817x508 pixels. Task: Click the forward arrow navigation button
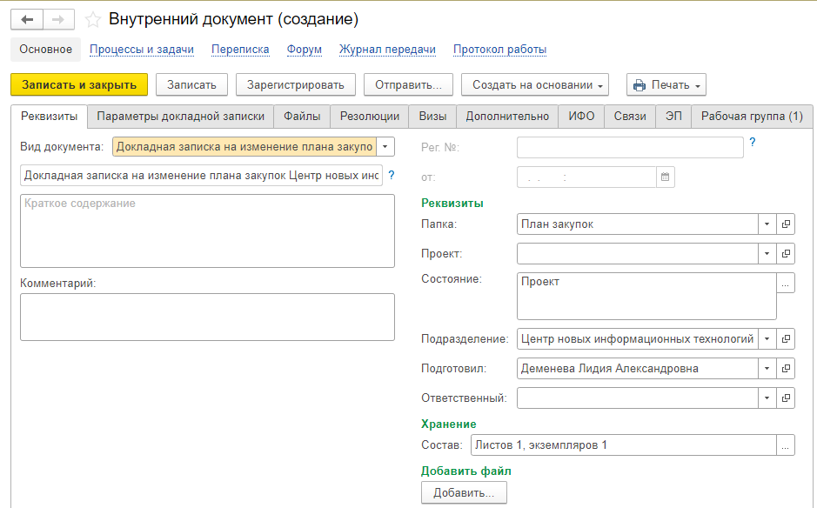tap(58, 20)
